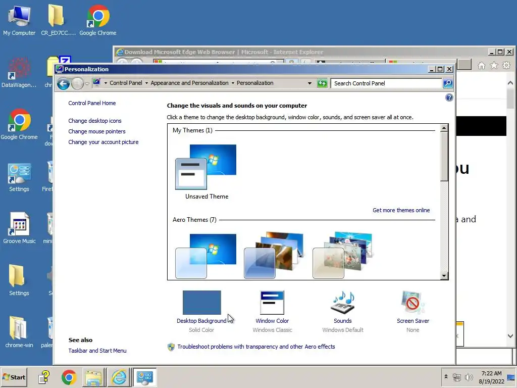
Task: Open the file explorer taskbar icon
Action: click(x=93, y=377)
